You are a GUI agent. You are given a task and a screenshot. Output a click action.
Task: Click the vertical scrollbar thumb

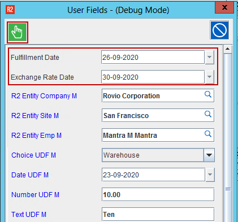[228, 137]
